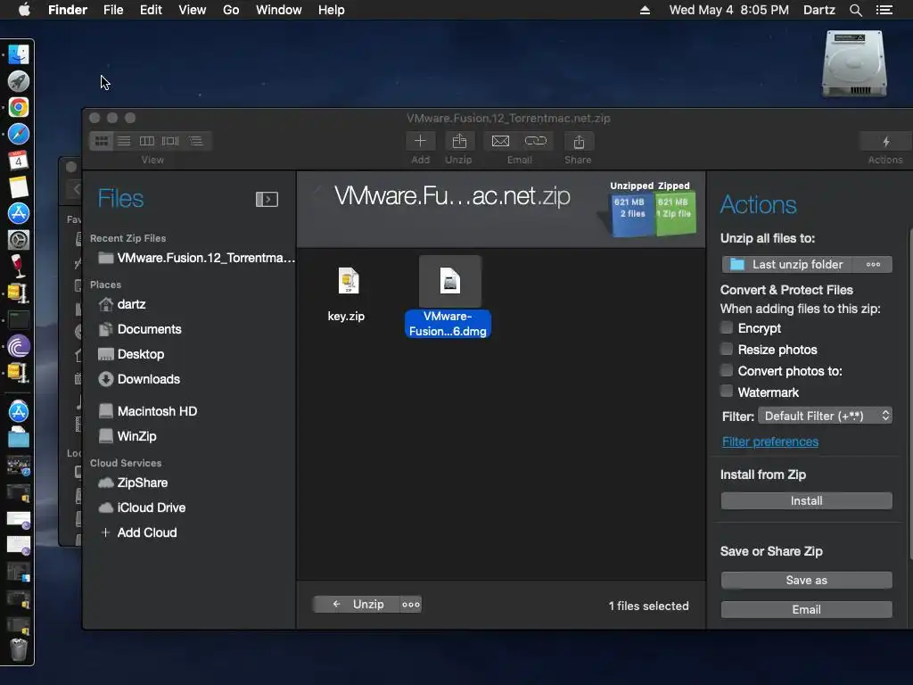Click the eject icon in menu bar

coord(646,10)
